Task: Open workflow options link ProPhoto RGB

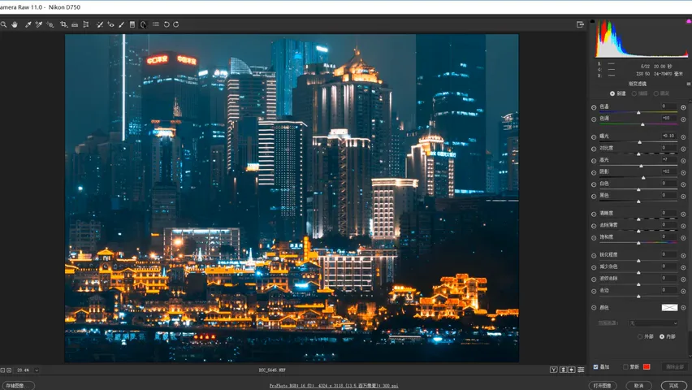Action: [334, 386]
